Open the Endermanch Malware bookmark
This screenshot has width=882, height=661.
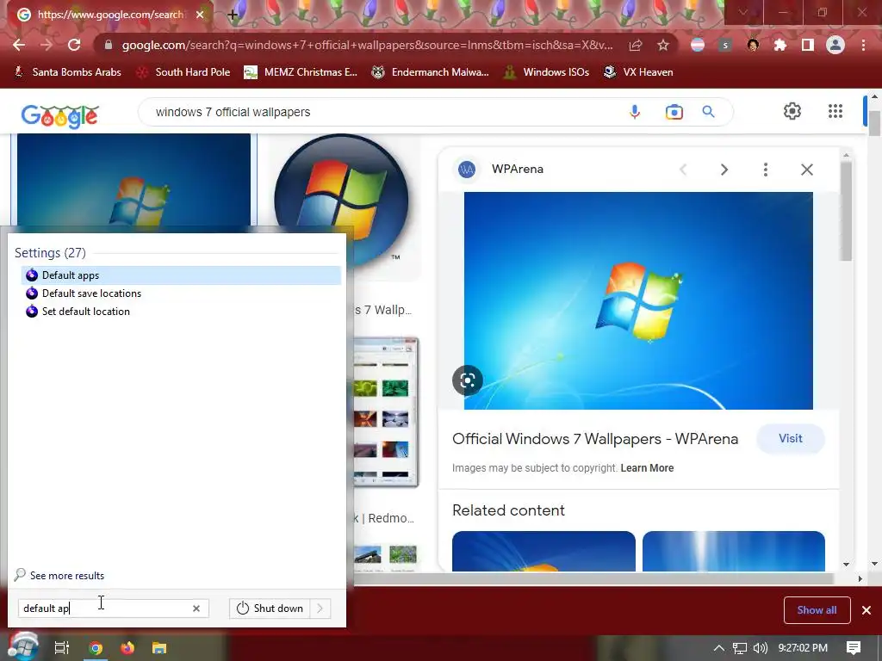click(x=431, y=72)
